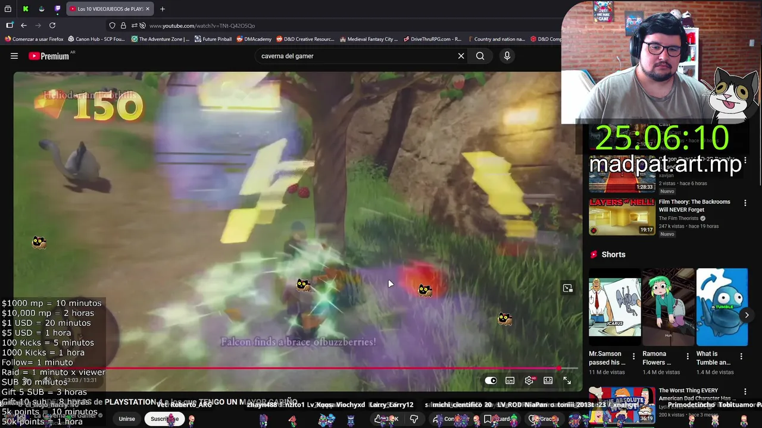Switch to theater mode icon
Screen dimensions: 762x428
click(x=548, y=380)
